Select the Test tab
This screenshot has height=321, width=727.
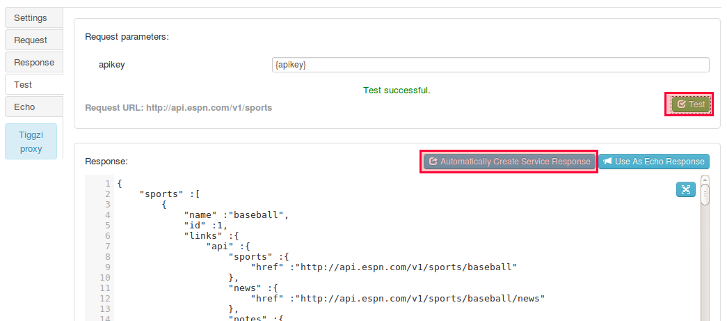point(24,85)
